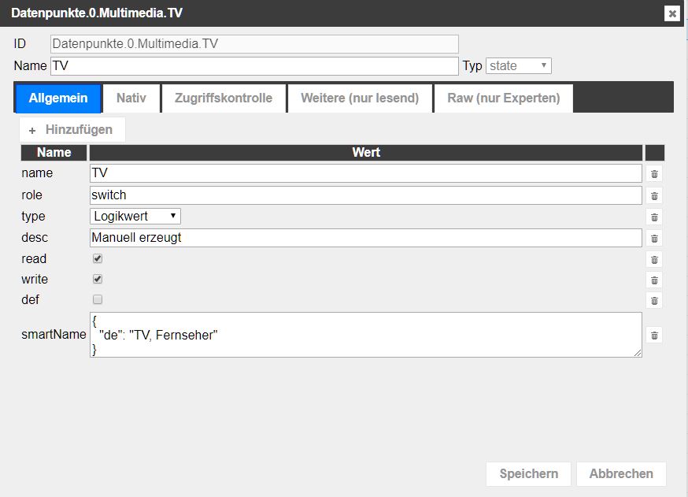
Task: Click inside the smartName JSON textarea
Action: [x=366, y=335]
